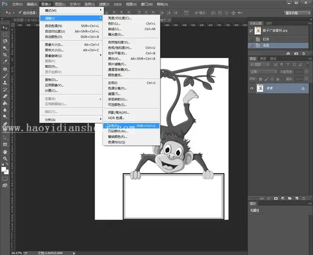Create new adjustment layer icon
The width and height of the screenshot is (313, 255).
click(283, 199)
